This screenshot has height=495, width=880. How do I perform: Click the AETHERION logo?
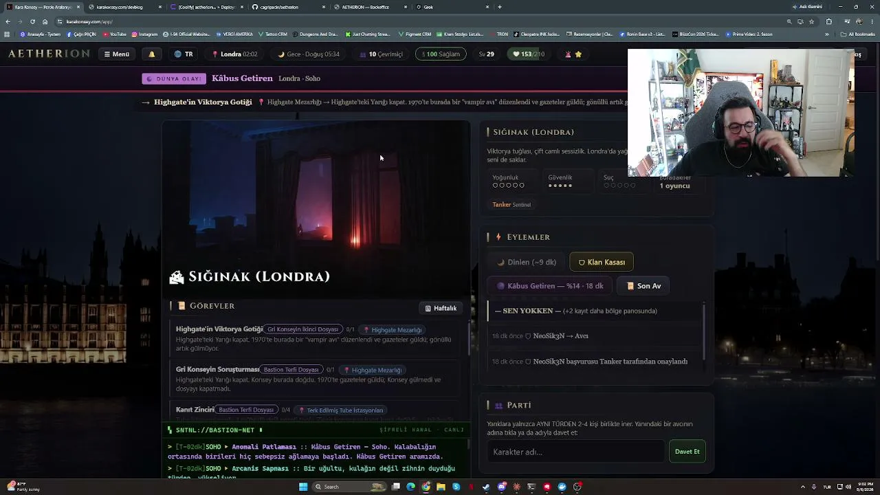tap(49, 54)
